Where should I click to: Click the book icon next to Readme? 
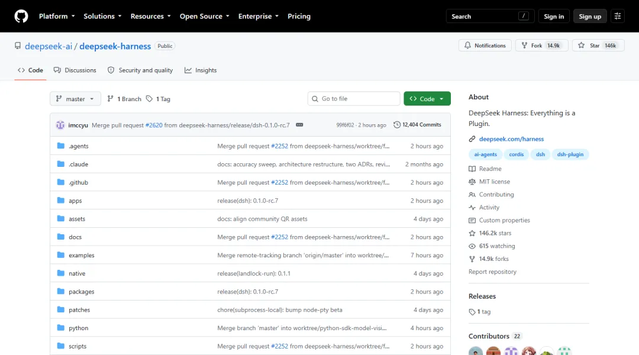coord(472,169)
